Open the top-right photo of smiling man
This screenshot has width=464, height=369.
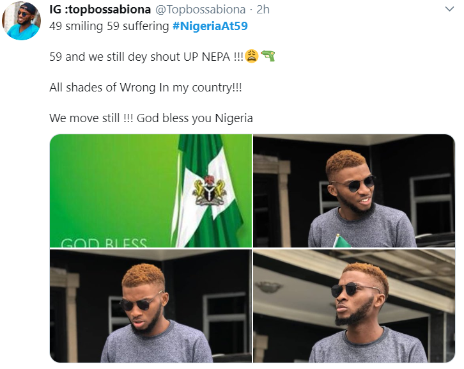(x=354, y=191)
